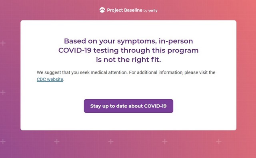Click the second plus sign in bottom row
The width and height of the screenshot is (256, 158).
point(57,141)
